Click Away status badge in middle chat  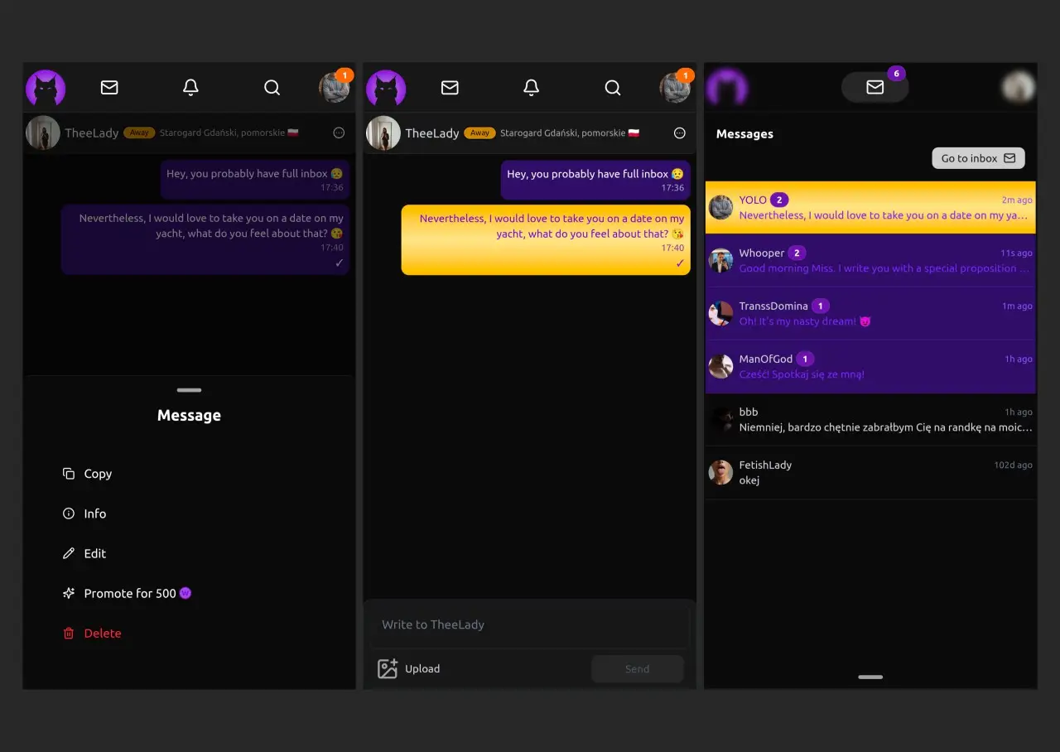point(479,133)
